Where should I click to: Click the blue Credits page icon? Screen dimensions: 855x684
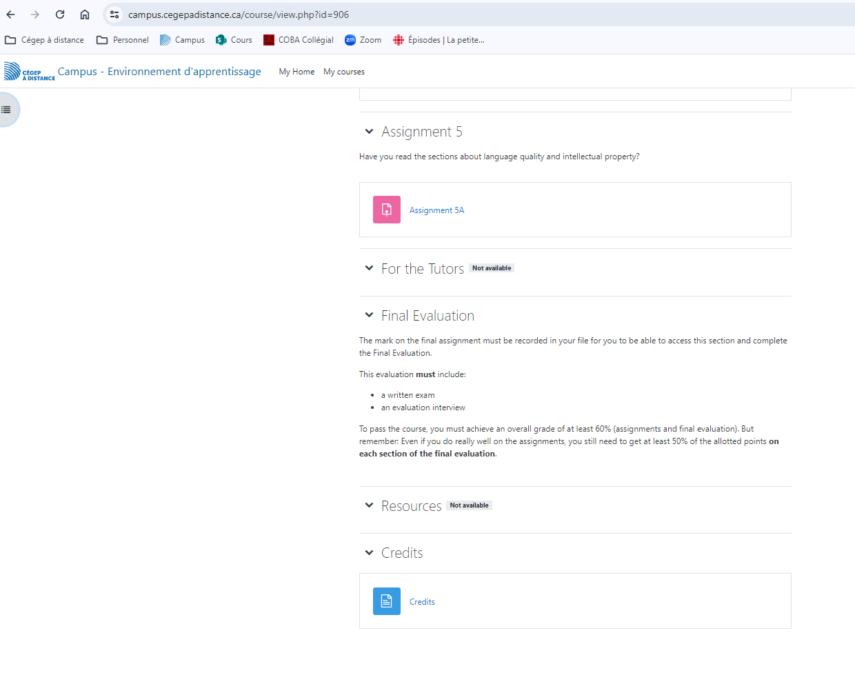[x=386, y=601]
